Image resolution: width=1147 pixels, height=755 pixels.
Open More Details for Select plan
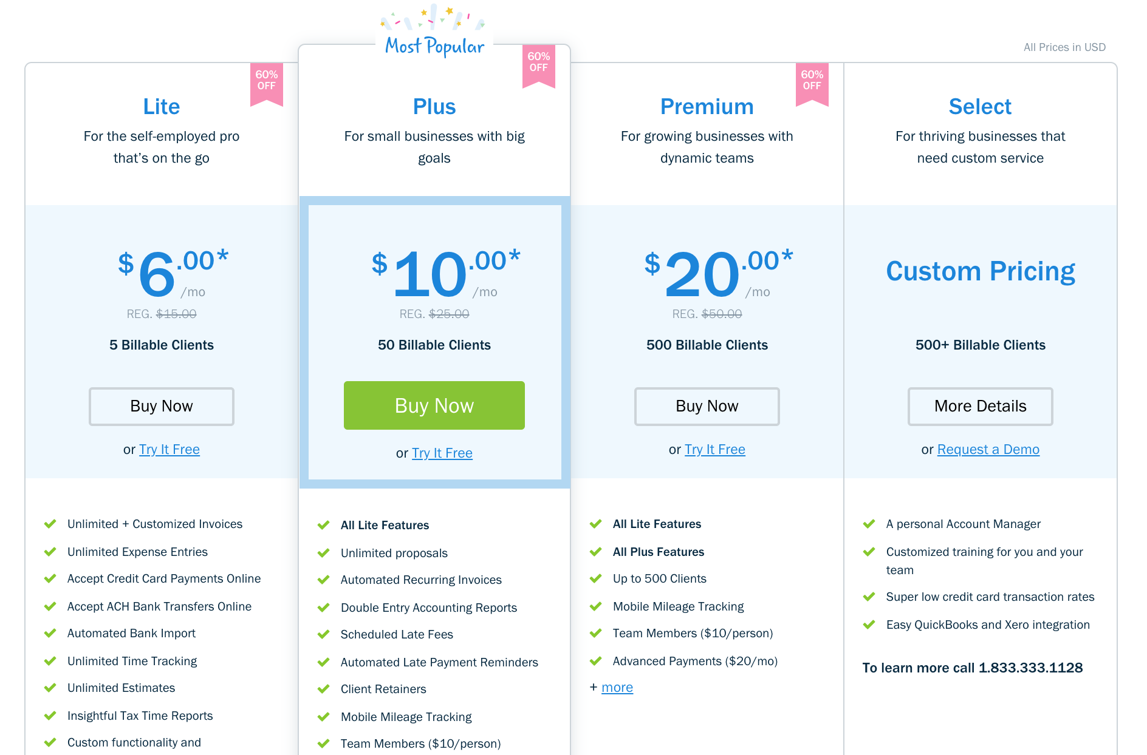pyautogui.click(x=981, y=406)
